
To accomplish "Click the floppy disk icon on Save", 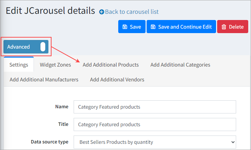I will [x=125, y=27].
